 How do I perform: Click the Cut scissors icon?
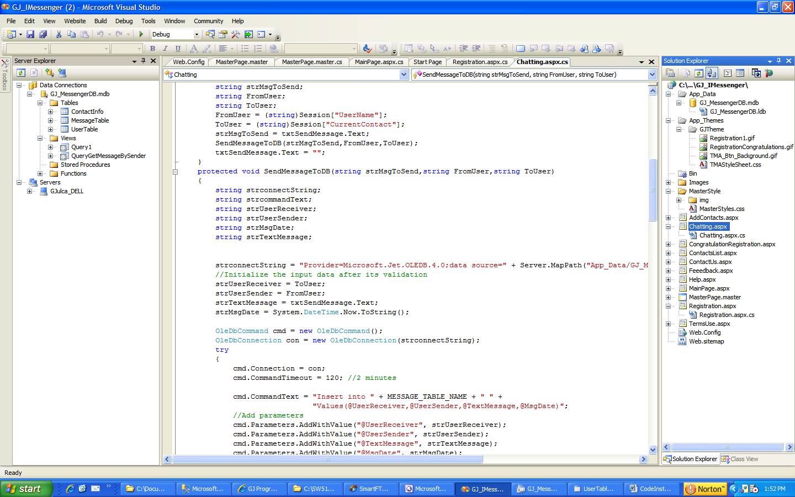pos(59,34)
